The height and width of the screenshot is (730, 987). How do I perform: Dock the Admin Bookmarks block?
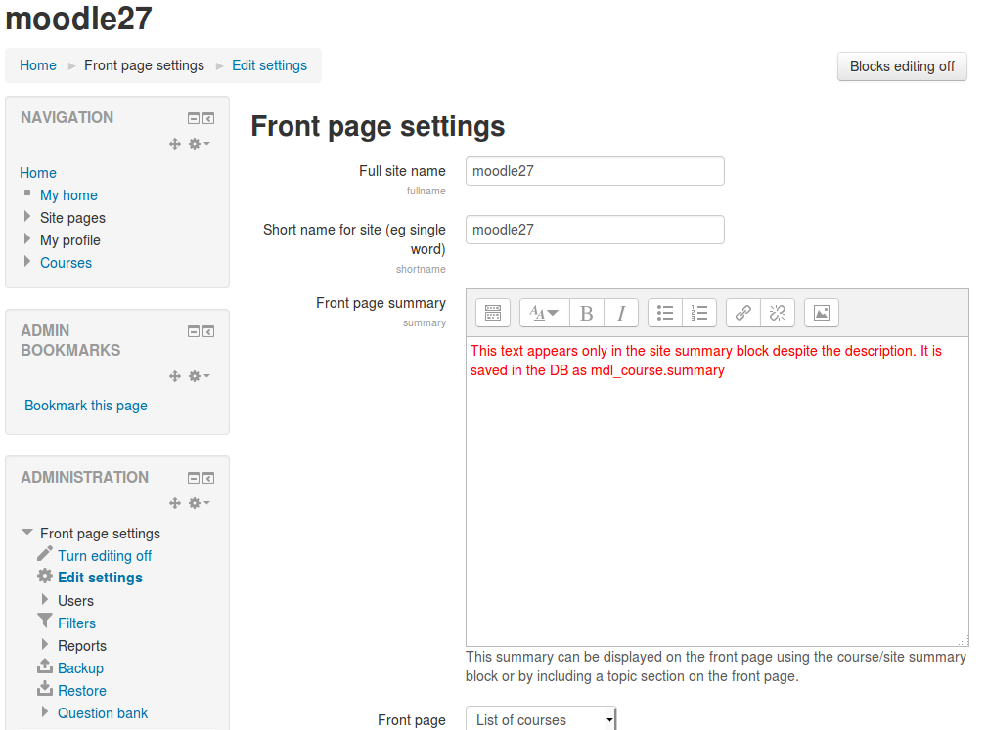coord(208,331)
